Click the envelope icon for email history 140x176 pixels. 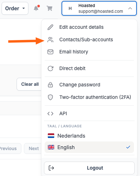click(x=50, y=52)
